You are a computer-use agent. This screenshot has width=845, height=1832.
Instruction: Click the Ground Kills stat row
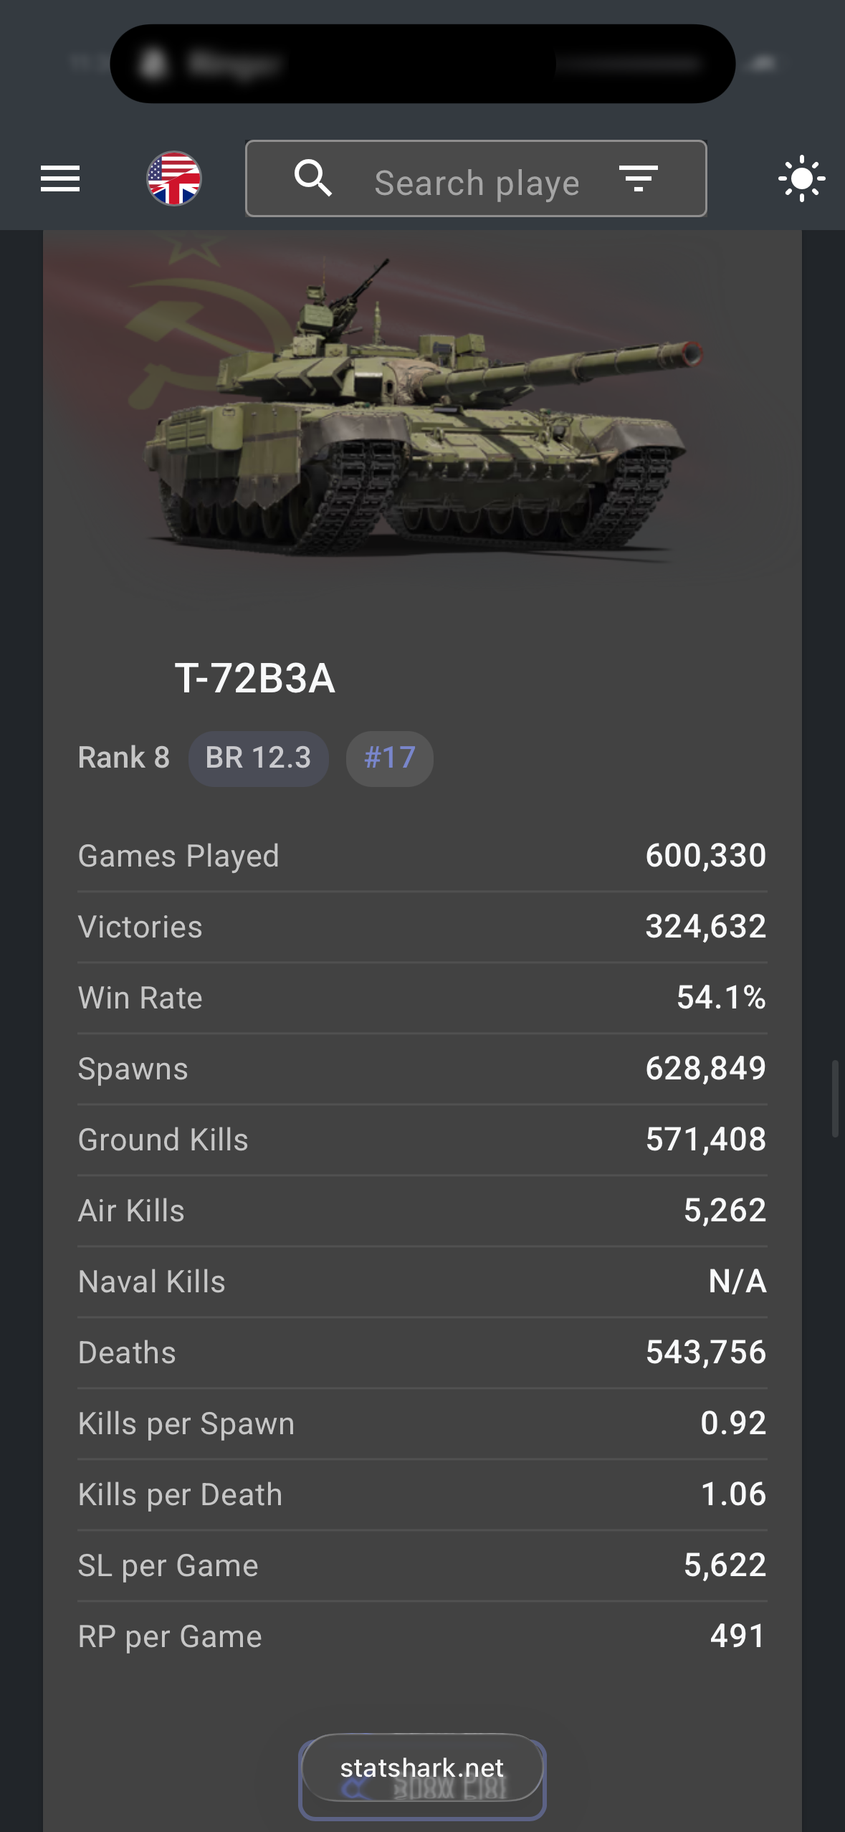422,1140
